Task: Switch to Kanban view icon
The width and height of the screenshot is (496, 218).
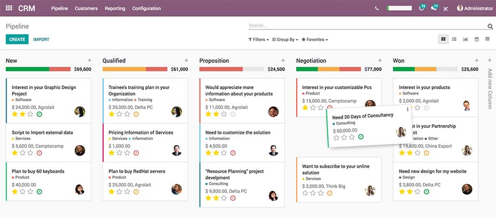Action: pyautogui.click(x=443, y=39)
